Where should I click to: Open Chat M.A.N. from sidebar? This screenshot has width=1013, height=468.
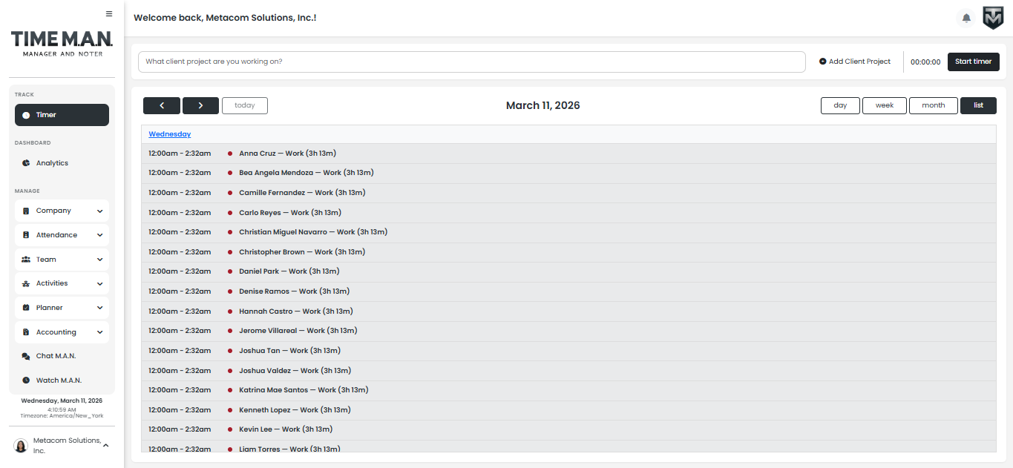tap(56, 356)
